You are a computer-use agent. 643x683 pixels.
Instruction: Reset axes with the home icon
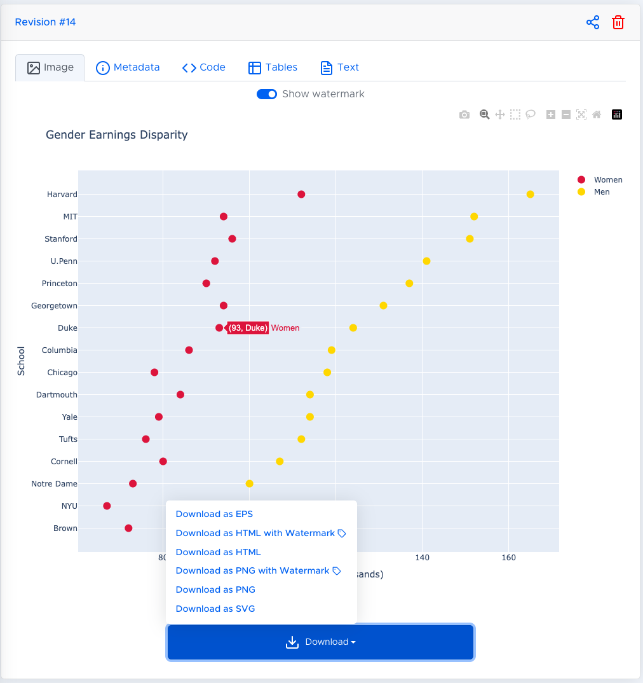[x=597, y=114]
